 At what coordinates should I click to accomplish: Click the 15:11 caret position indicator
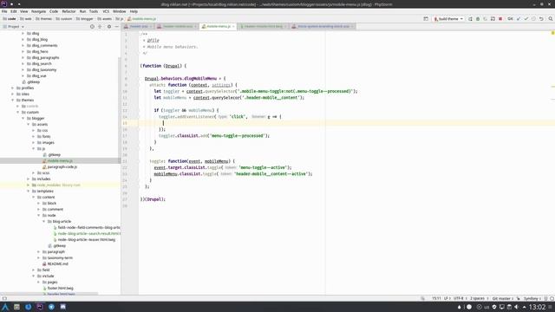(x=436, y=298)
